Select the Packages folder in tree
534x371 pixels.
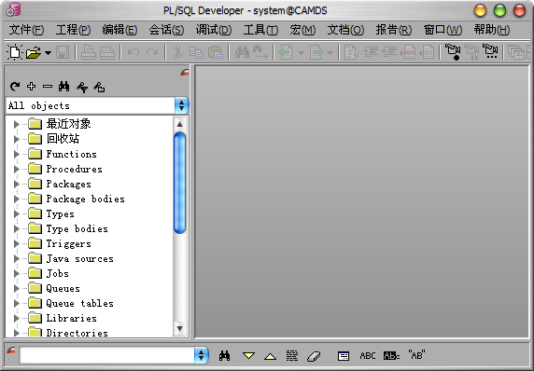[x=68, y=184]
